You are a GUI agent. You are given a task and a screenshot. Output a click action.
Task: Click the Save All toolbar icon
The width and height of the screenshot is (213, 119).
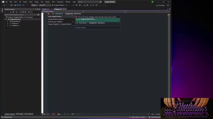coord(20,5)
